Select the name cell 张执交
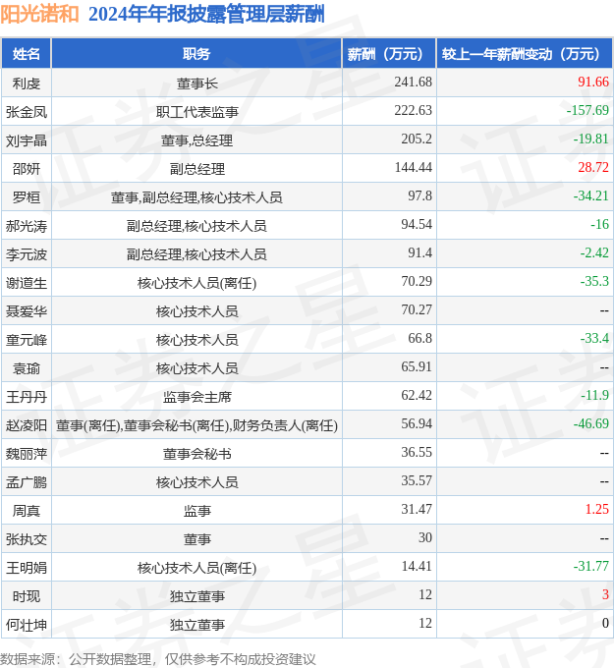This screenshot has width=614, height=668. [x=26, y=539]
